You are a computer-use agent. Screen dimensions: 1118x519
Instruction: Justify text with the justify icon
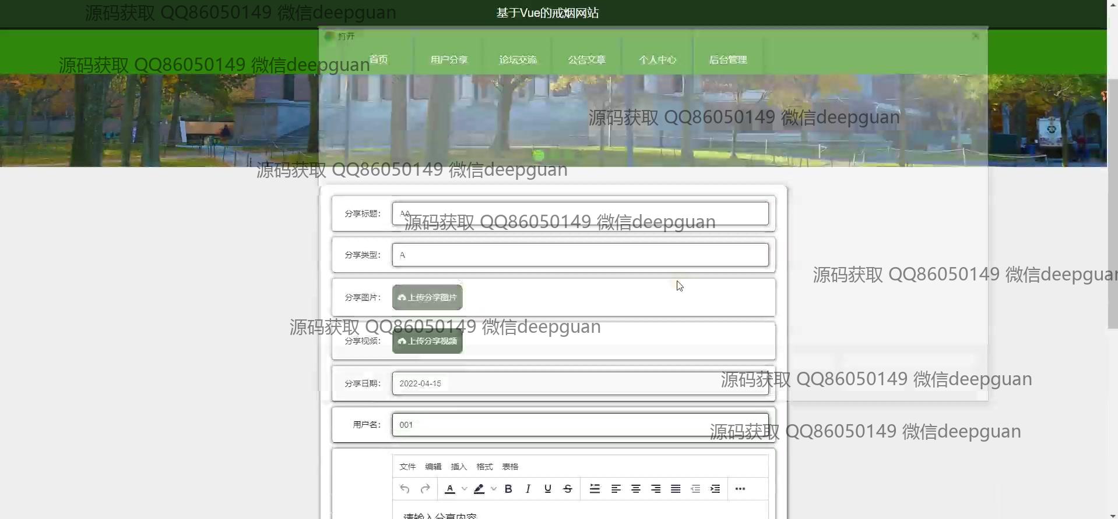click(675, 489)
